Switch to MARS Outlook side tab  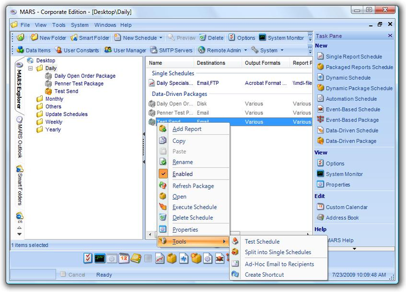[20, 137]
